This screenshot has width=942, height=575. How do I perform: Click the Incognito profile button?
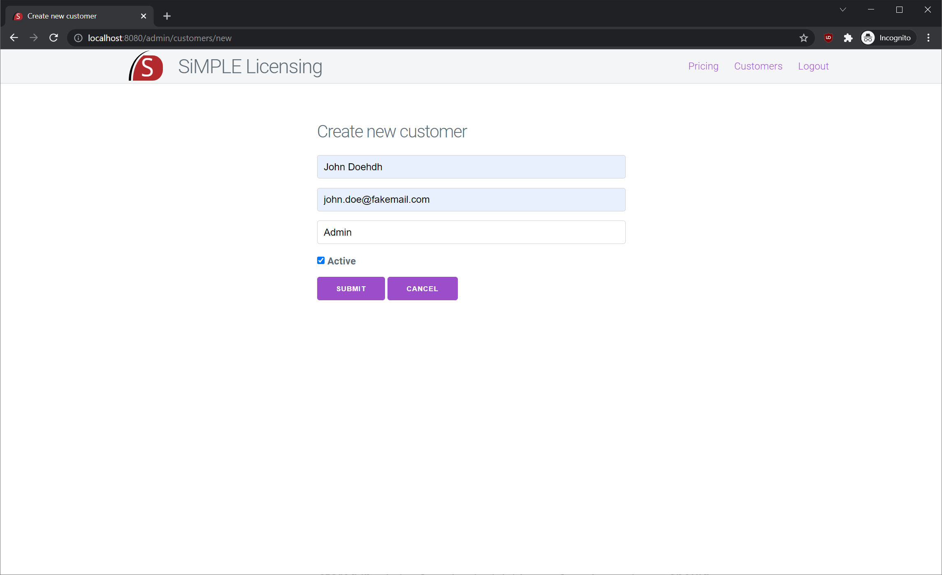click(888, 38)
